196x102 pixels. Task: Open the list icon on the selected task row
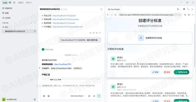(35, 31)
